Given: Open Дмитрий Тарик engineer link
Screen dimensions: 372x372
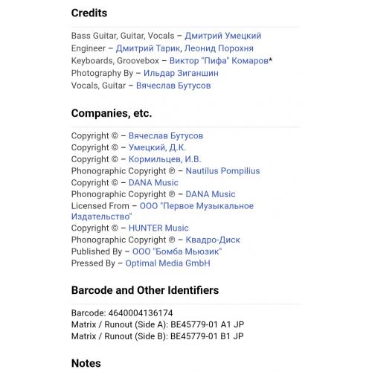Looking at the screenshot, I should [148, 48].
